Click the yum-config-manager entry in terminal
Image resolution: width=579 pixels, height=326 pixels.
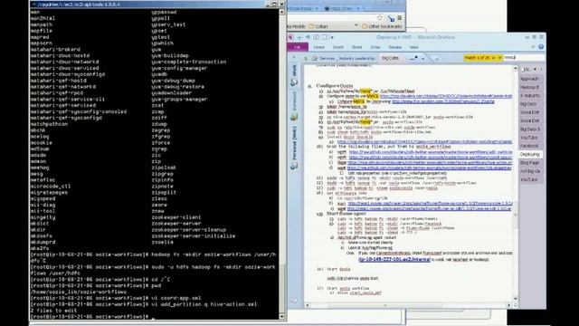pos(179,68)
